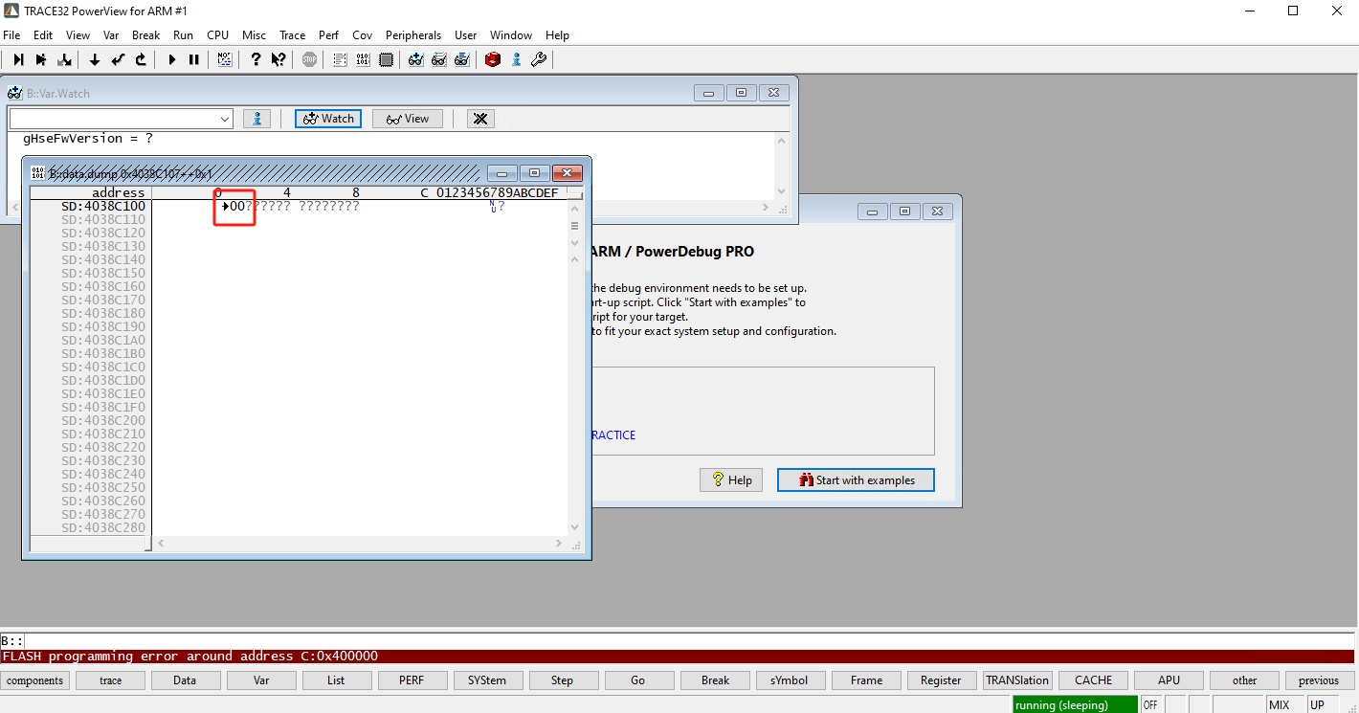Screen dimensions: 1359x713
Task: Click the greyed STOP sign icon
Action: point(309,59)
